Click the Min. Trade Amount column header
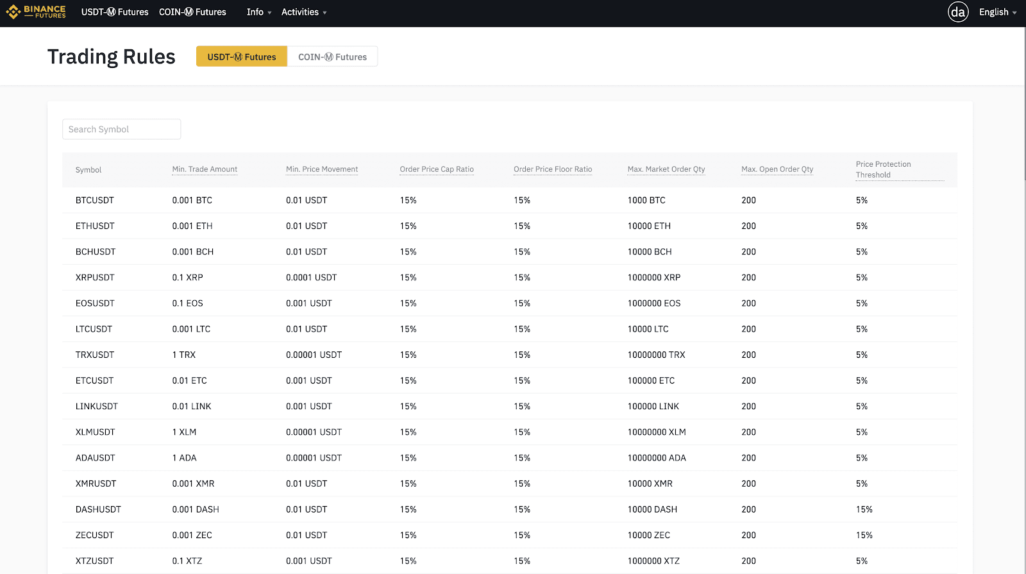This screenshot has width=1026, height=574. pos(205,169)
